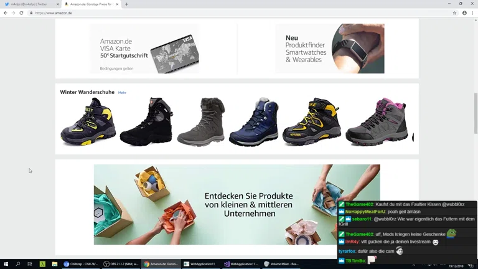This screenshot has height=269, width=478.
Task: Open the grey and pink hiking boot
Action: point(377,121)
